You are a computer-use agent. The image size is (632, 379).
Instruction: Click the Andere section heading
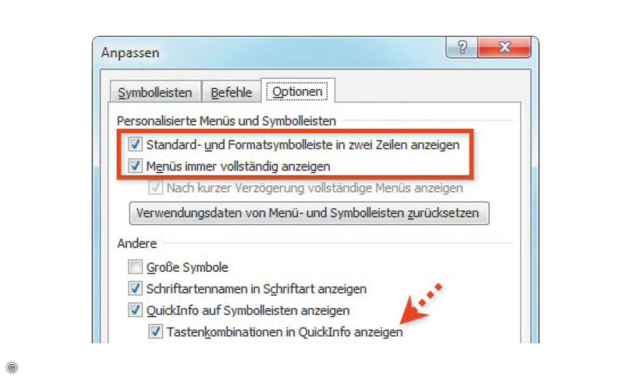(137, 243)
